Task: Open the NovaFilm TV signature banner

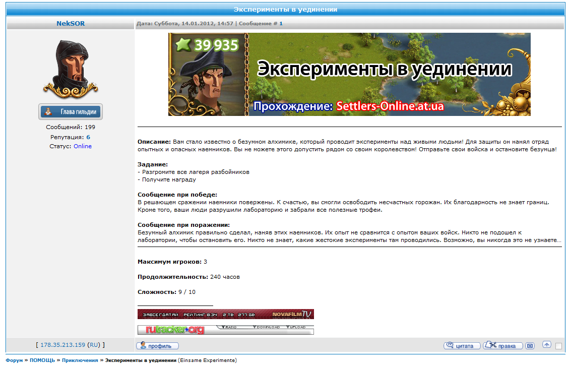Action: click(x=226, y=315)
